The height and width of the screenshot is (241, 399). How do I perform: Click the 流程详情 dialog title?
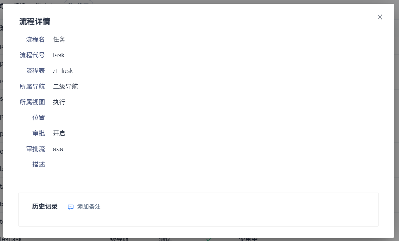[x=35, y=21]
